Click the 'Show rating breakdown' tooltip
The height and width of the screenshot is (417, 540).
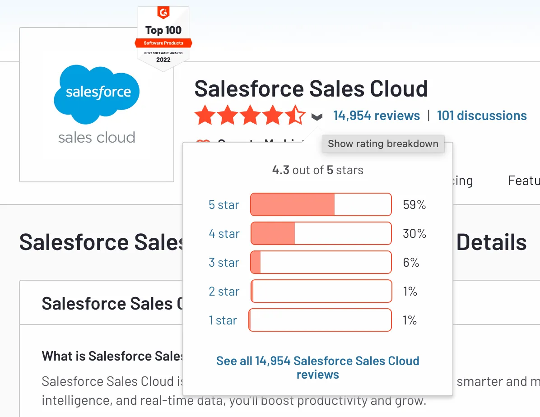coord(383,144)
